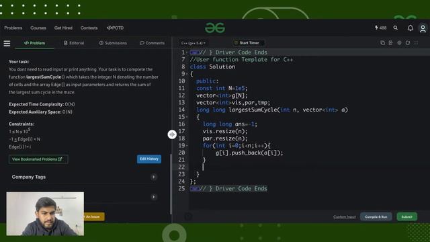Click code line 'vis.resize(n);'

[x=225, y=132]
